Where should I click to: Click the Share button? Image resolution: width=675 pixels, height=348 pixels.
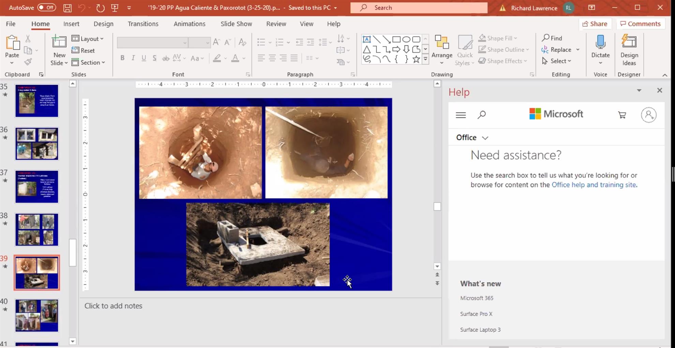click(x=595, y=24)
